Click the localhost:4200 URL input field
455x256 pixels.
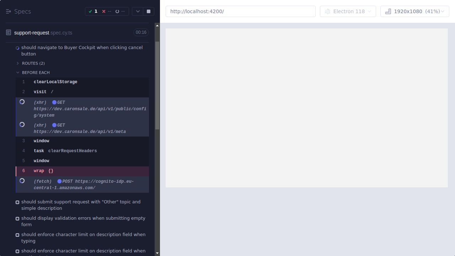pyautogui.click(x=240, y=11)
